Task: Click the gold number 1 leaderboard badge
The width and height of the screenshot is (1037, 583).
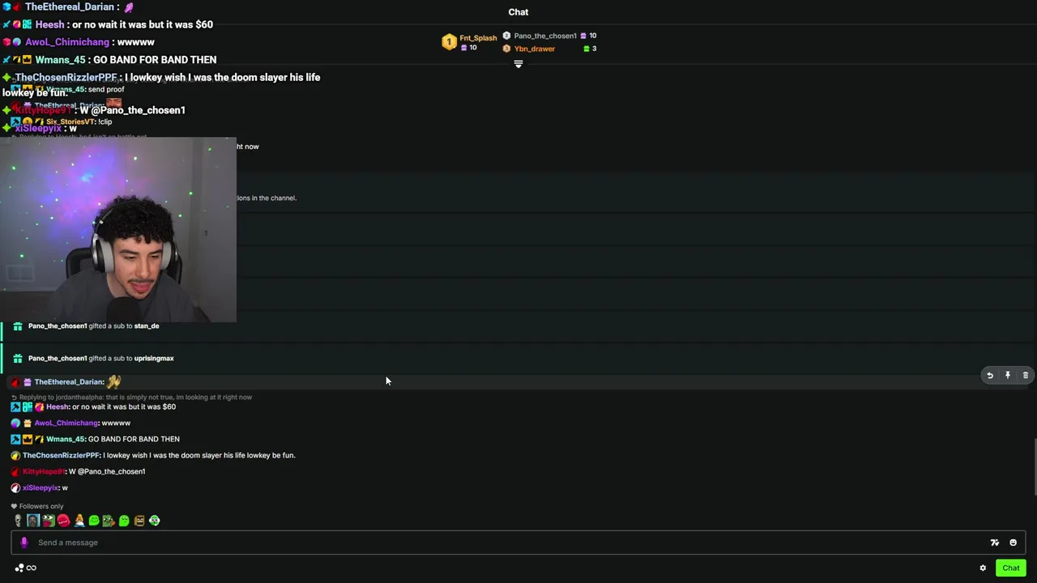Action: pyautogui.click(x=449, y=42)
